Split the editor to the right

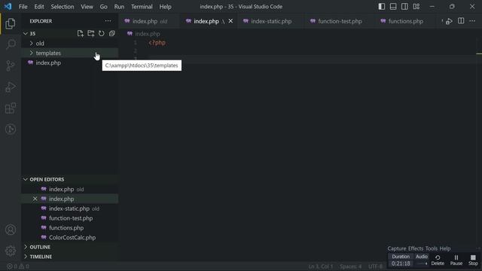(461, 21)
